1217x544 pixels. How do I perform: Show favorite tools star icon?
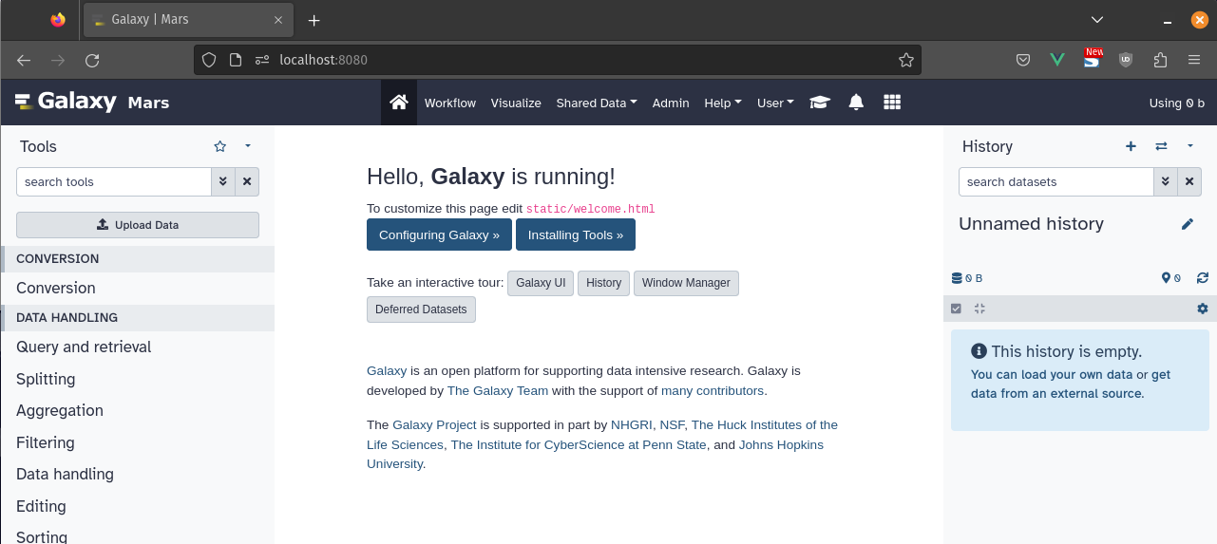[x=220, y=146]
